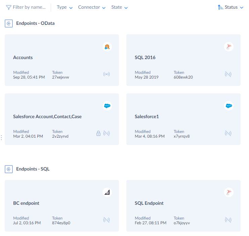Select the Endpoints · OData heading
249x236 pixels.
tap(35, 23)
